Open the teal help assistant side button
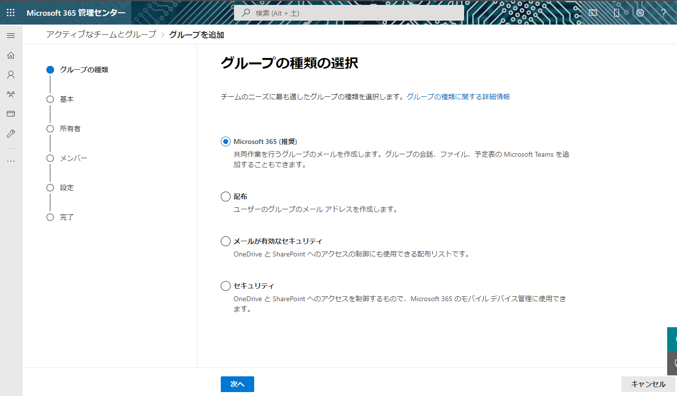Viewport: 677px width, 396px height. (x=672, y=339)
